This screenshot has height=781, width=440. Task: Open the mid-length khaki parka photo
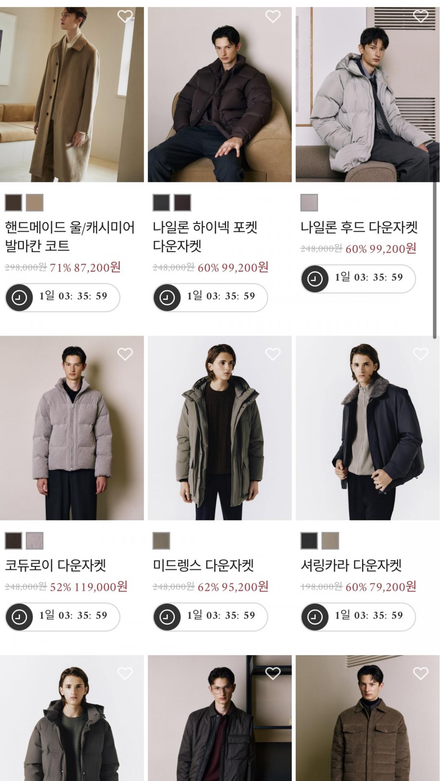coord(220,428)
